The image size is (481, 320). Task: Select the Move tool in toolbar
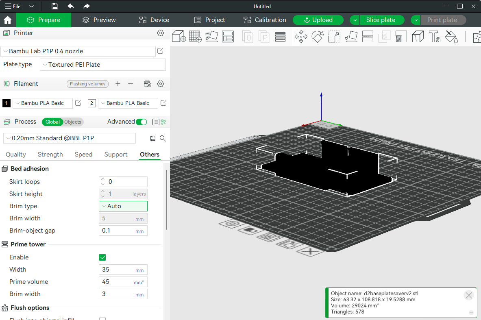(x=301, y=37)
